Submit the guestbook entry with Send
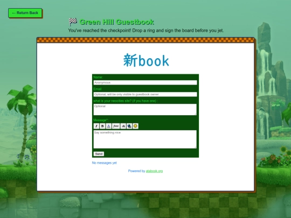Screen dimensions: 291x218 click(x=99, y=154)
